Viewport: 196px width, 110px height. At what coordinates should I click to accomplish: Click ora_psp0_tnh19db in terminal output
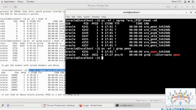click(157, 33)
